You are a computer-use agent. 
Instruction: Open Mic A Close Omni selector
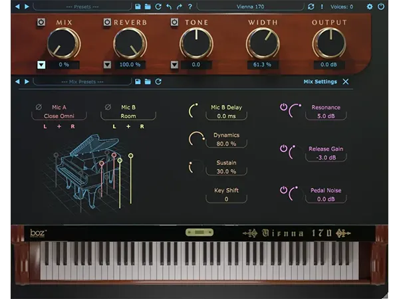point(60,116)
